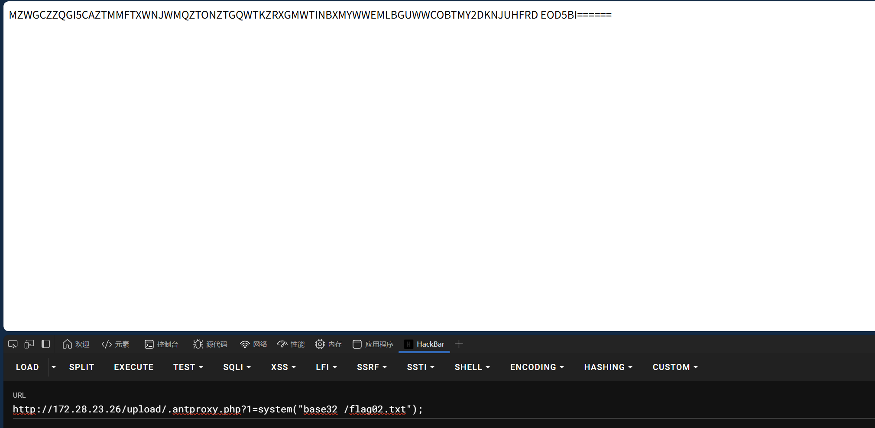Open the 控制台 console panel
The height and width of the screenshot is (428, 875).
pyautogui.click(x=162, y=344)
